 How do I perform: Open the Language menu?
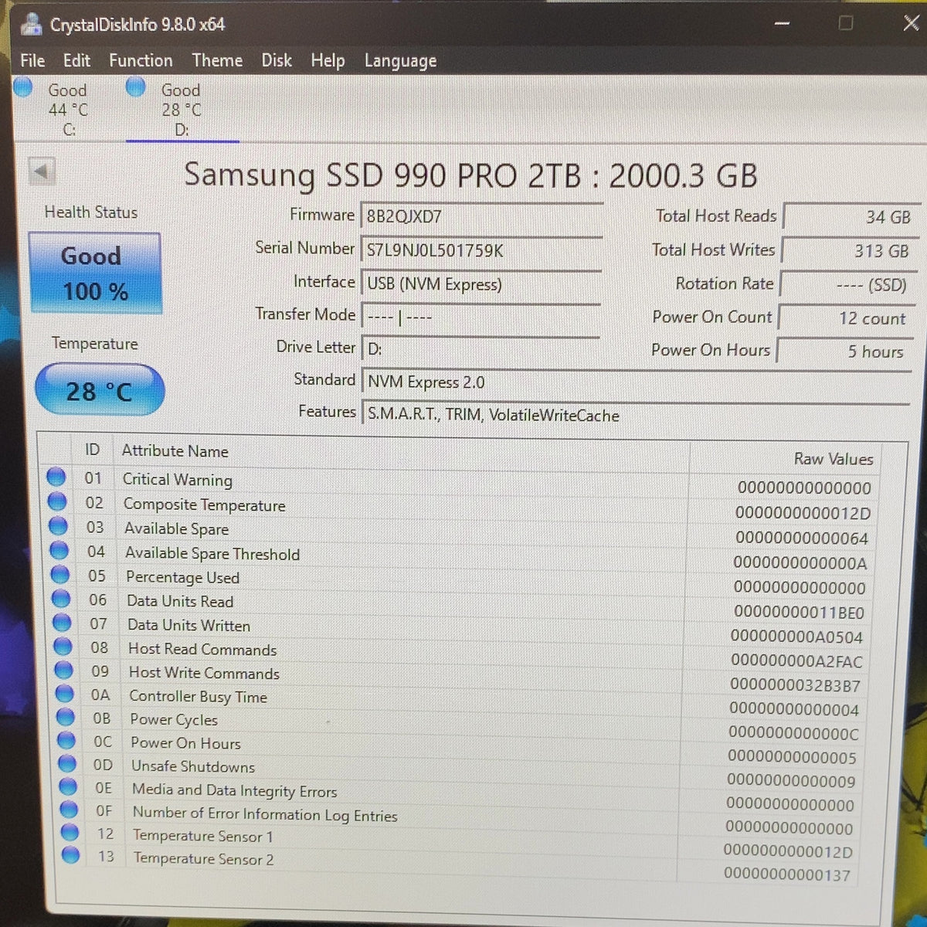[400, 61]
